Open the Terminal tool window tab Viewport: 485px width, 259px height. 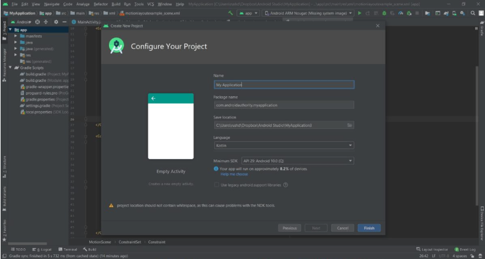tap(68, 249)
